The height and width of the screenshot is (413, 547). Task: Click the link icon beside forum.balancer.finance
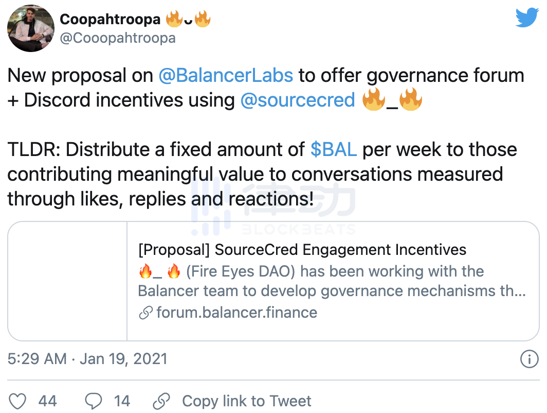pyautogui.click(x=145, y=313)
